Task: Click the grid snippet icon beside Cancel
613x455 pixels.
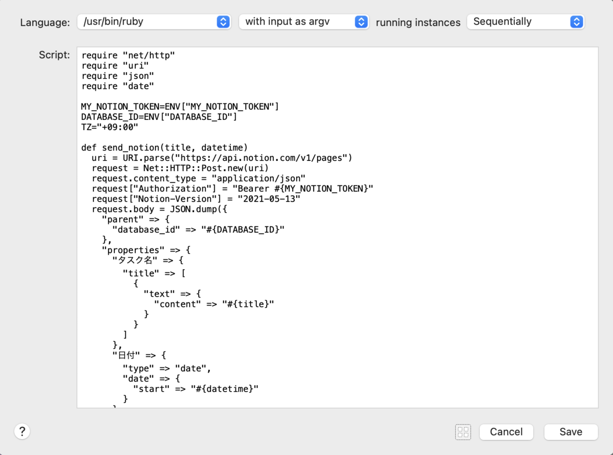Action: [x=463, y=432]
